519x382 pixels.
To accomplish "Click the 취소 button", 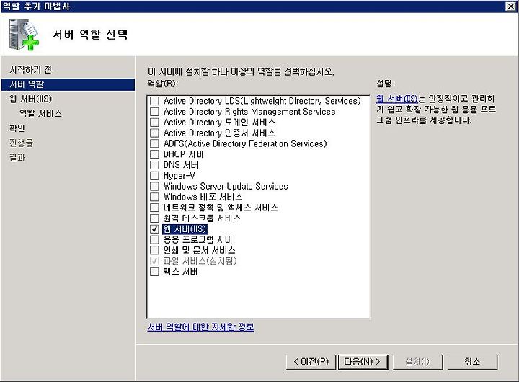I will (472, 362).
